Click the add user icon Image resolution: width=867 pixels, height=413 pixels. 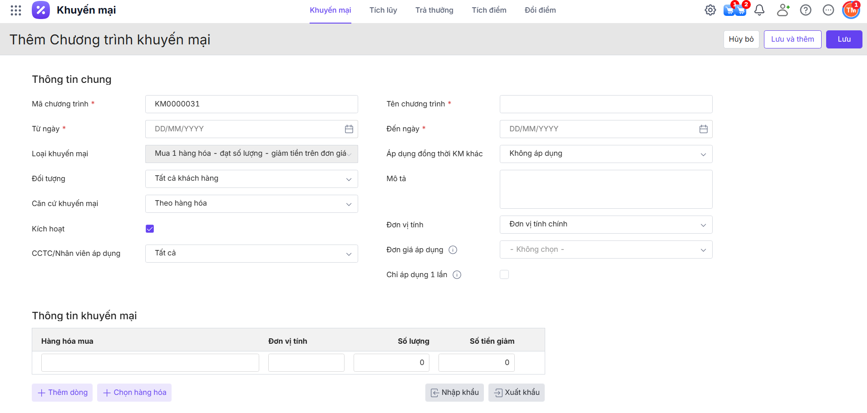[783, 10]
